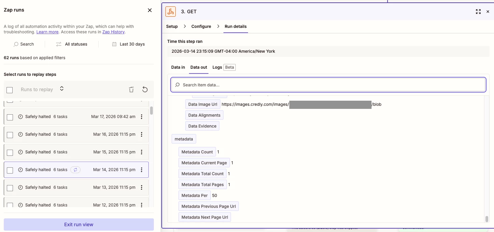The width and height of the screenshot is (494, 232).
Task: Click the Data Image Url field label
Action: pyautogui.click(x=203, y=104)
